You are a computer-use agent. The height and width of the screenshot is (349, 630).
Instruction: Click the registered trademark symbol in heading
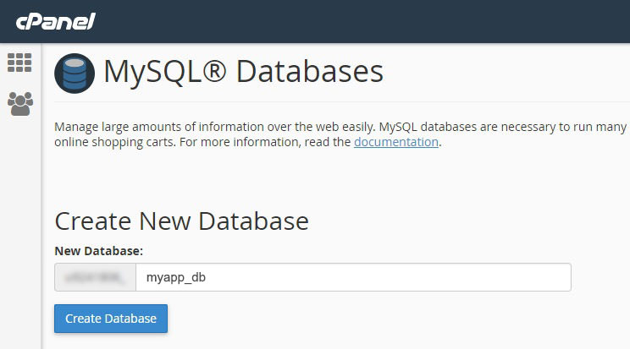coord(216,72)
